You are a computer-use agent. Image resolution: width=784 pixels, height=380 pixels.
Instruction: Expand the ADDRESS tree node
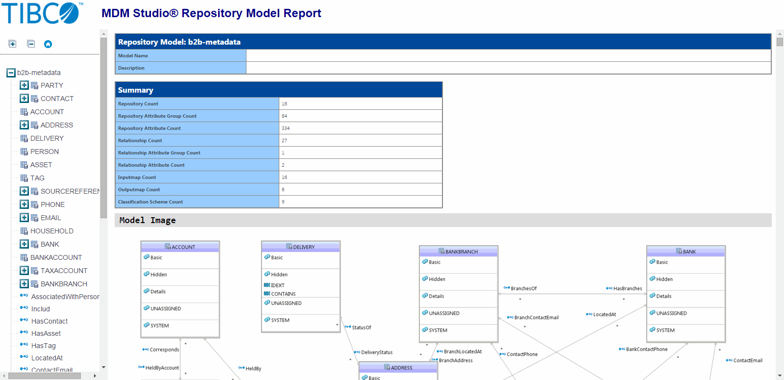(x=24, y=125)
